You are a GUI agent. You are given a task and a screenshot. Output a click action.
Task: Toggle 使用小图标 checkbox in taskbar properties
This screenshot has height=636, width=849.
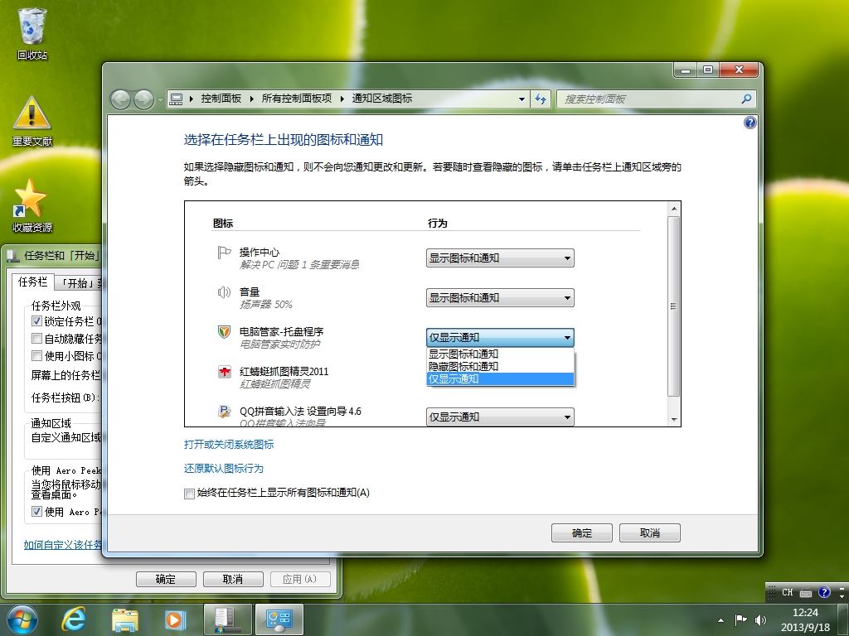pos(36,356)
